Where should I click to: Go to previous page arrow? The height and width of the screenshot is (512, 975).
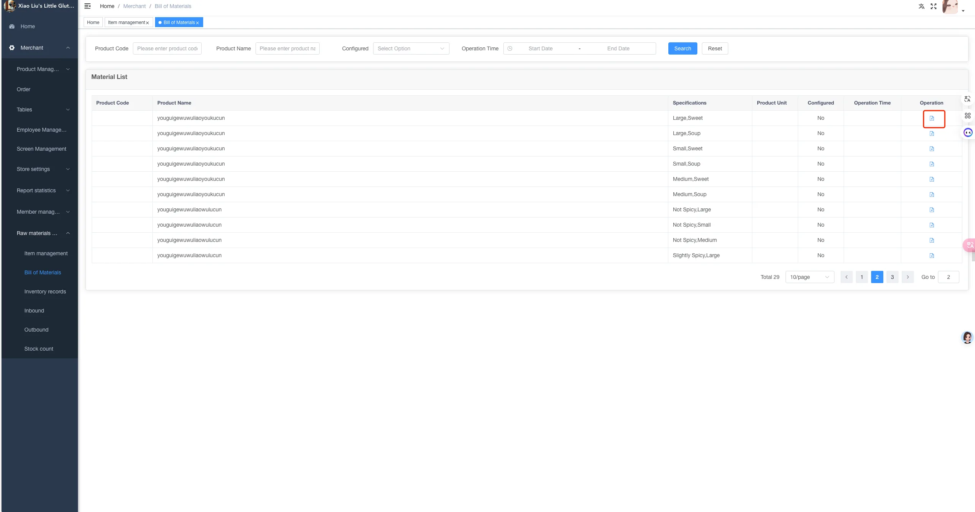[x=846, y=277]
